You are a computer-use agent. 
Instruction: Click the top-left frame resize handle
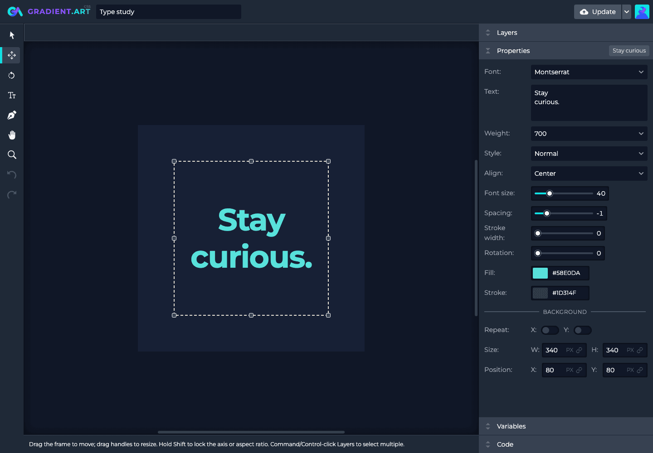point(174,161)
